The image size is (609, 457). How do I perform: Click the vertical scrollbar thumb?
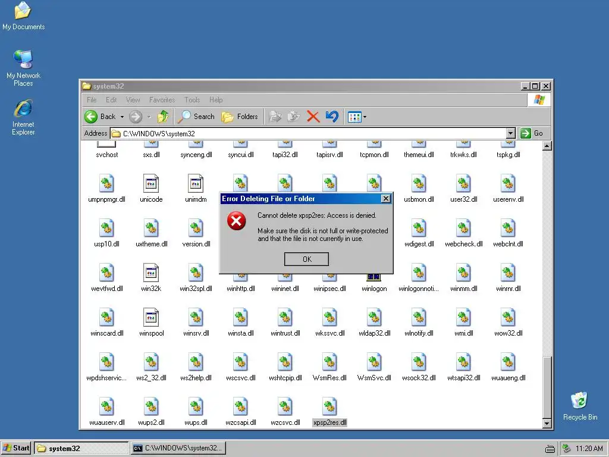coord(547,388)
